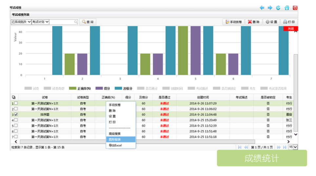Go to home via the house icon
Viewport: 316px width, 176px height.
pos(287,8)
